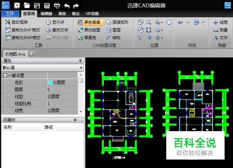
Task: Collapse the 一般设置 section
Action: [5, 75]
